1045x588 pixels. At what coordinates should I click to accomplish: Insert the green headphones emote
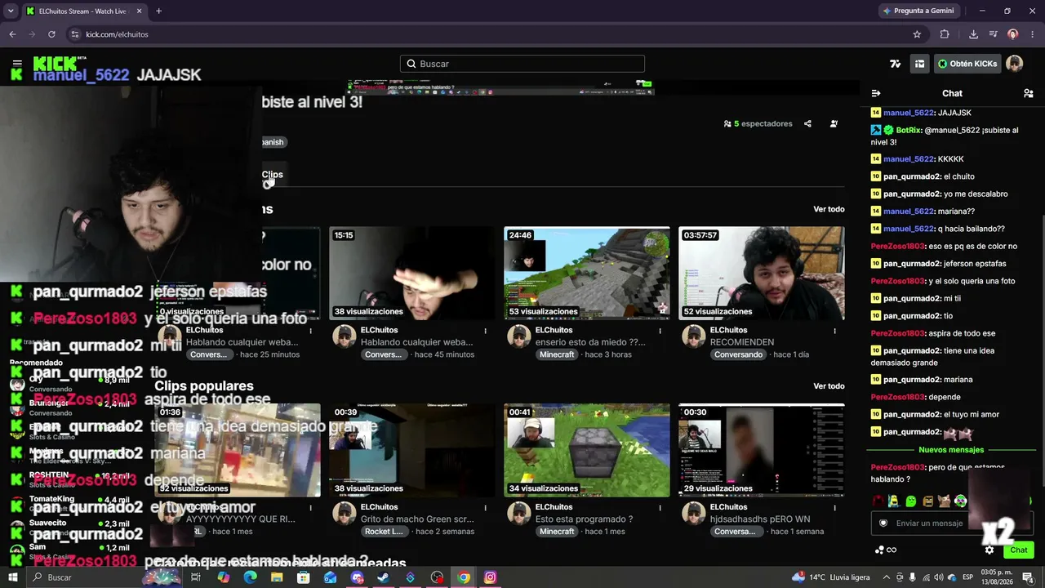pyautogui.click(x=961, y=501)
